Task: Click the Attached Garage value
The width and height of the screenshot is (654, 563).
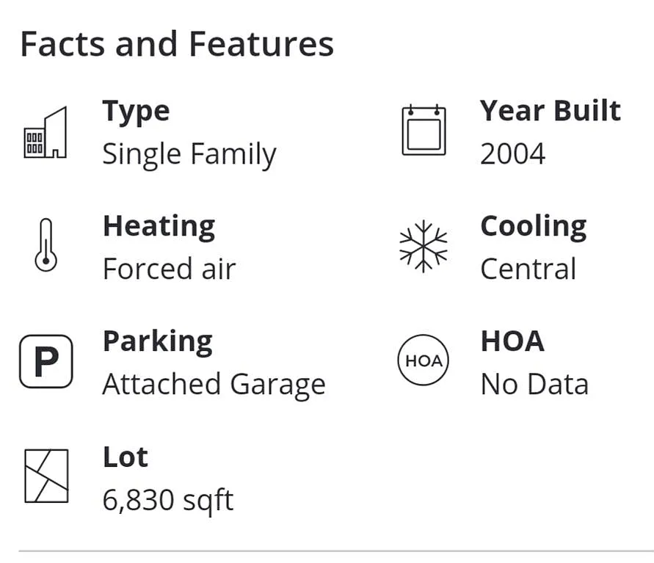Action: 214,385
